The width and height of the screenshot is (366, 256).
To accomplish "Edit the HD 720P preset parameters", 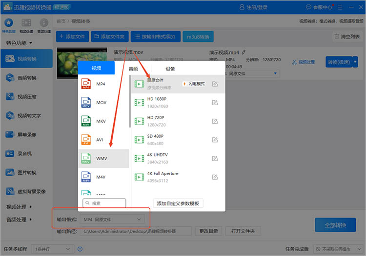I will tap(215, 121).
